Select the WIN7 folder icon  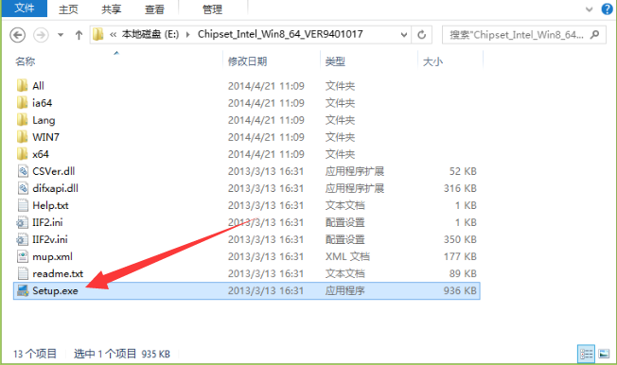23,137
